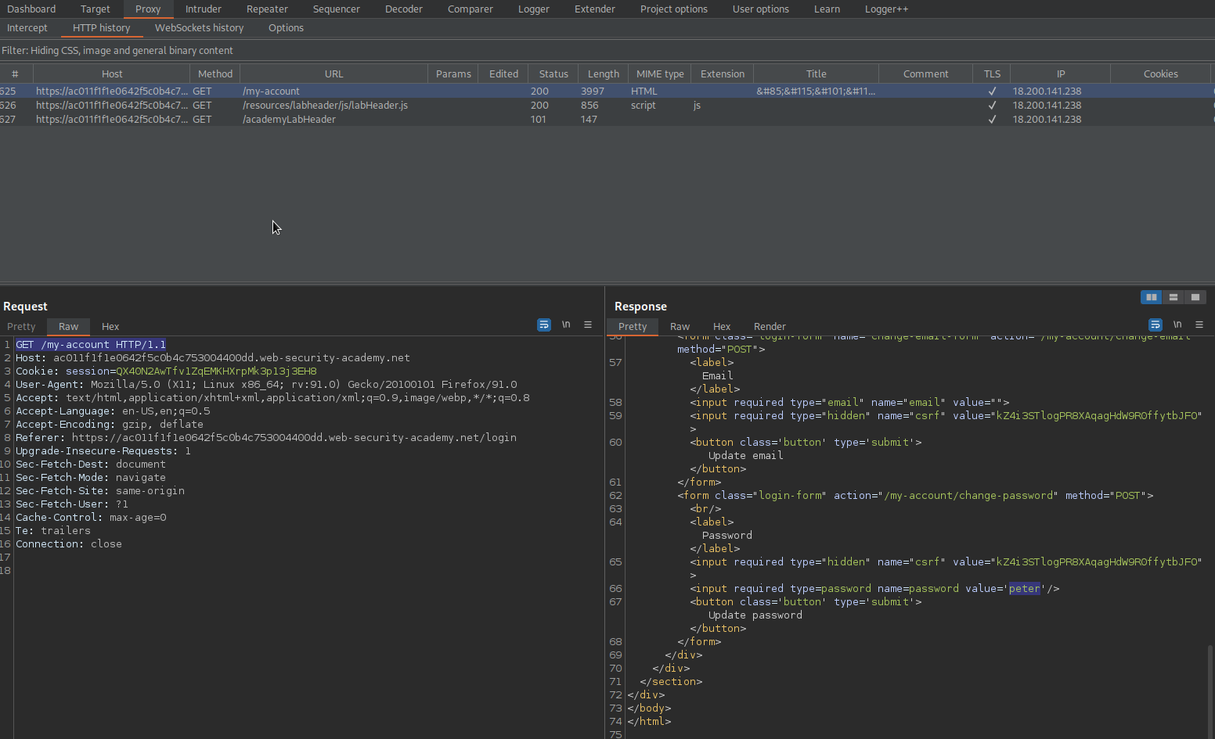This screenshot has height=739, width=1215.
Task: Click the highlighted 'peter' password value
Action: [1025, 589]
